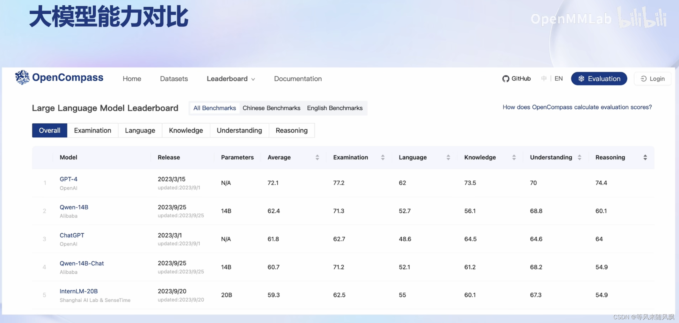The width and height of the screenshot is (679, 323).
Task: Switch to the Reasoning tab
Action: tap(292, 130)
